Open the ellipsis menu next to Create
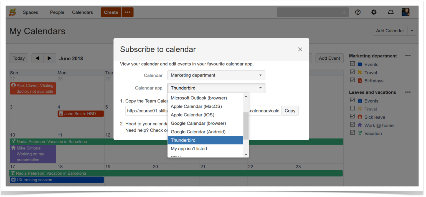Screen dimensions: 426x197 (128, 12)
